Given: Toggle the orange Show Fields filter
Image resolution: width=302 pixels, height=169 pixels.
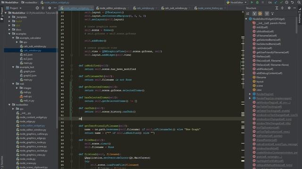Looking at the screenshot, I should pos(260,14).
